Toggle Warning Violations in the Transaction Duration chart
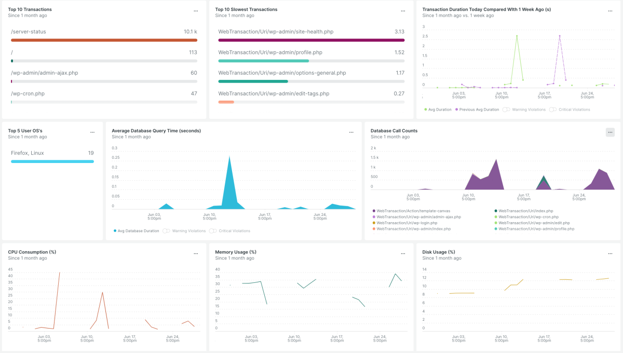Screen dimensions: 623x353 [522, 110]
